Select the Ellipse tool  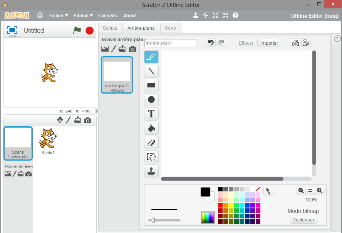[x=151, y=100]
